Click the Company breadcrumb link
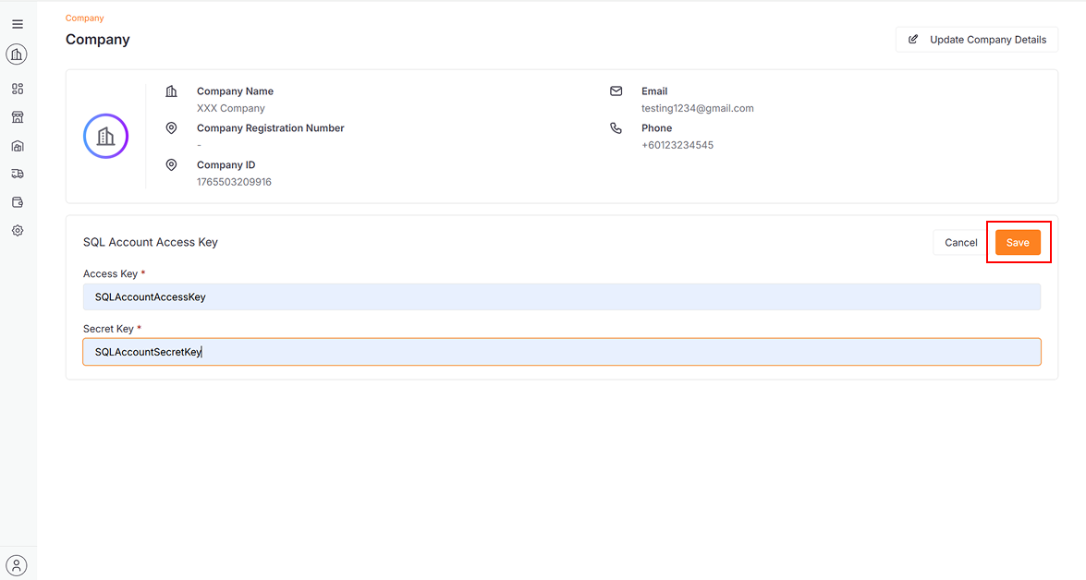 point(85,18)
